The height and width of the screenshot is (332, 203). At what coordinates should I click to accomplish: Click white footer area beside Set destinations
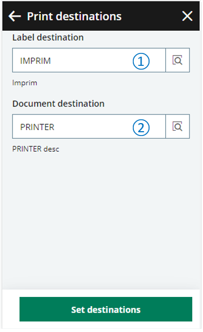click(11, 309)
